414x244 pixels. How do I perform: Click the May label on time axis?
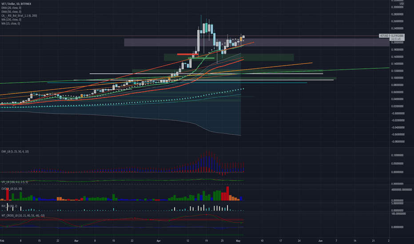[238, 240]
